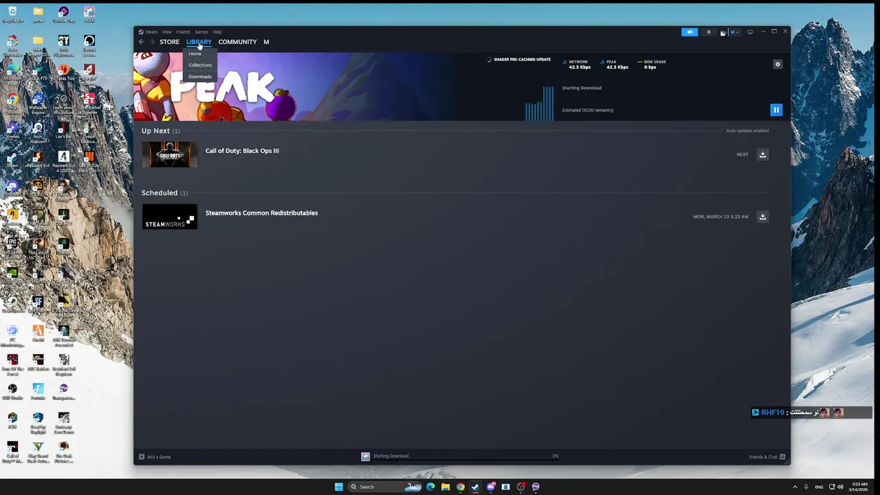
Task: Choose Downloads from the Library dropdown
Action: pos(200,76)
